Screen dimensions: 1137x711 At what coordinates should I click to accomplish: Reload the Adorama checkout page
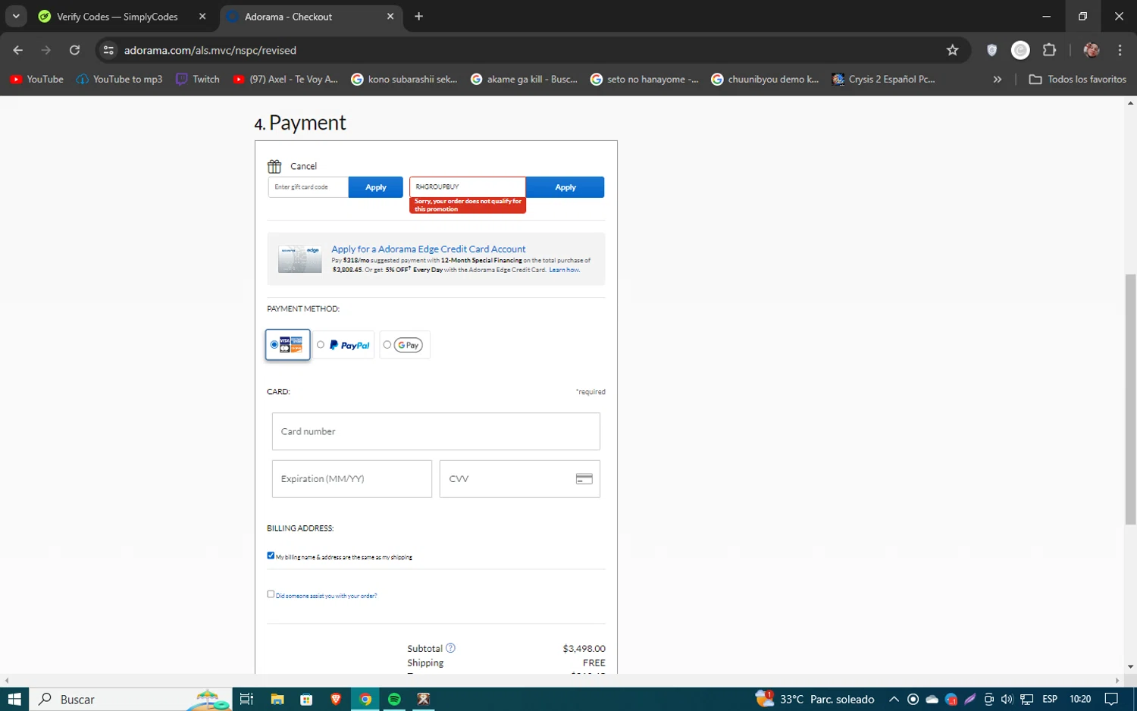point(74,50)
